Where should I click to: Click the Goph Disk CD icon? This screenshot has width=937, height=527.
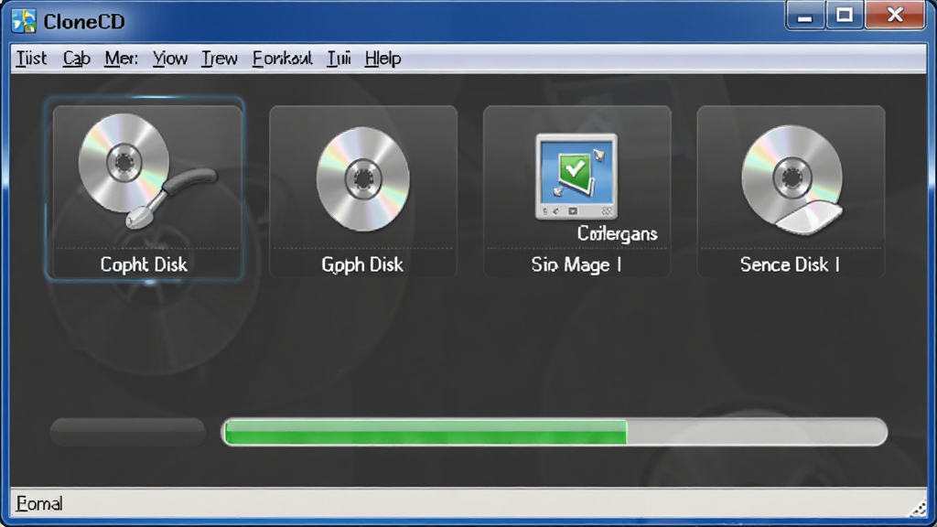(x=362, y=178)
